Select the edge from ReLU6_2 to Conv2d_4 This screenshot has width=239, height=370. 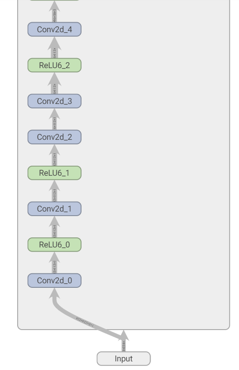click(x=54, y=47)
